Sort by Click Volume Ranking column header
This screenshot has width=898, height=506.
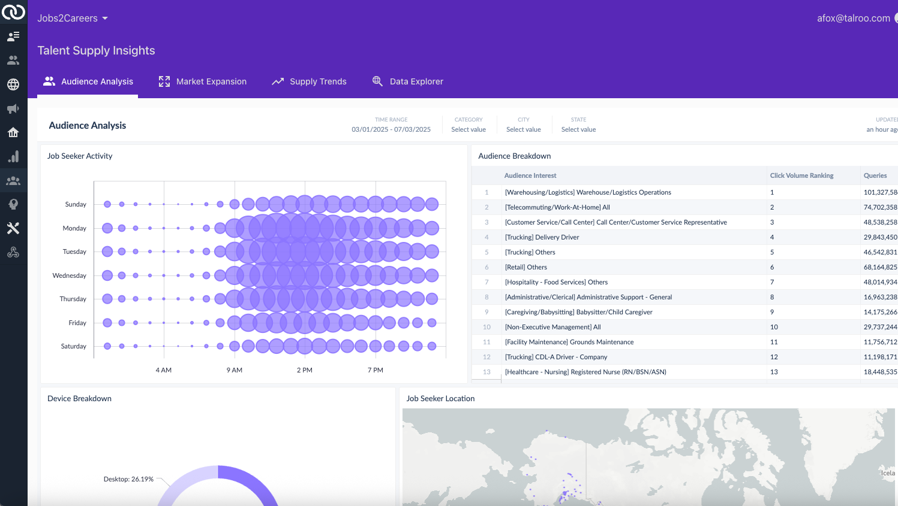click(801, 175)
